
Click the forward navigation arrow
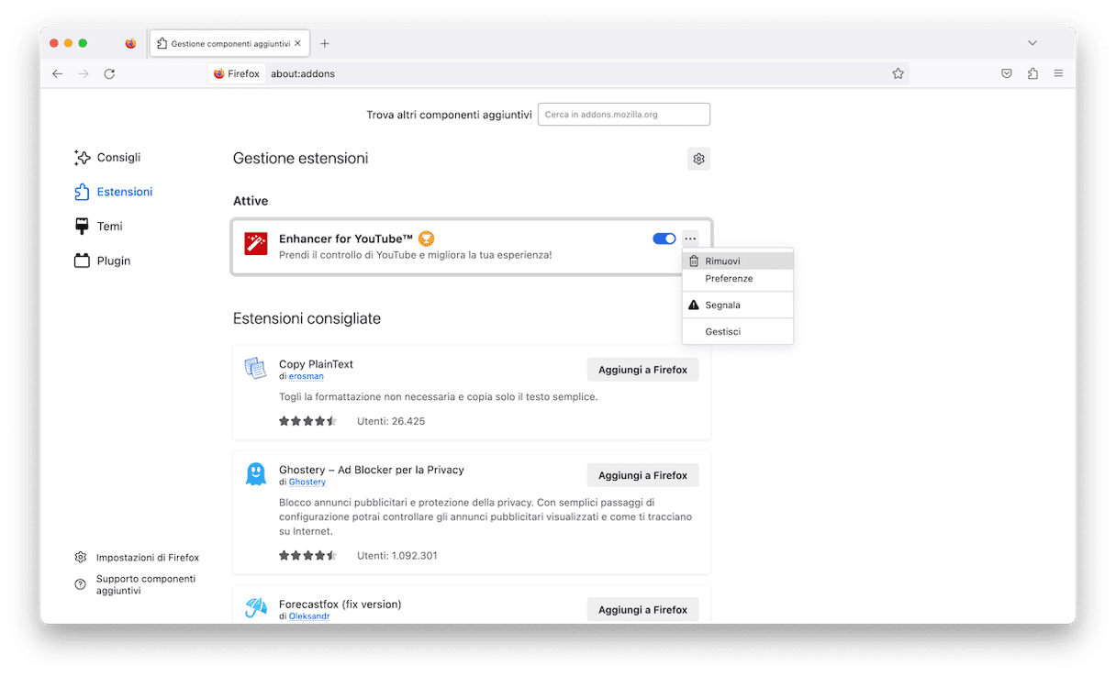click(x=84, y=73)
